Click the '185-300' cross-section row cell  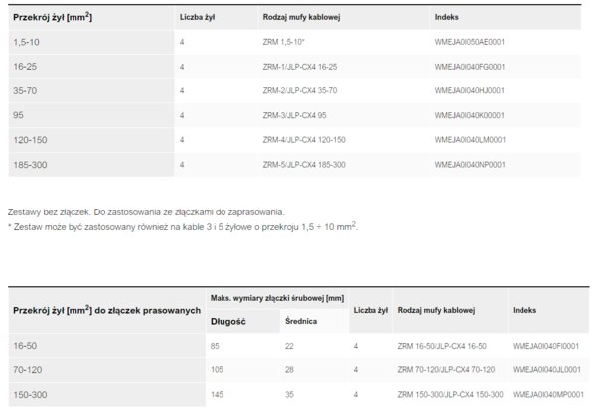click(x=91, y=165)
